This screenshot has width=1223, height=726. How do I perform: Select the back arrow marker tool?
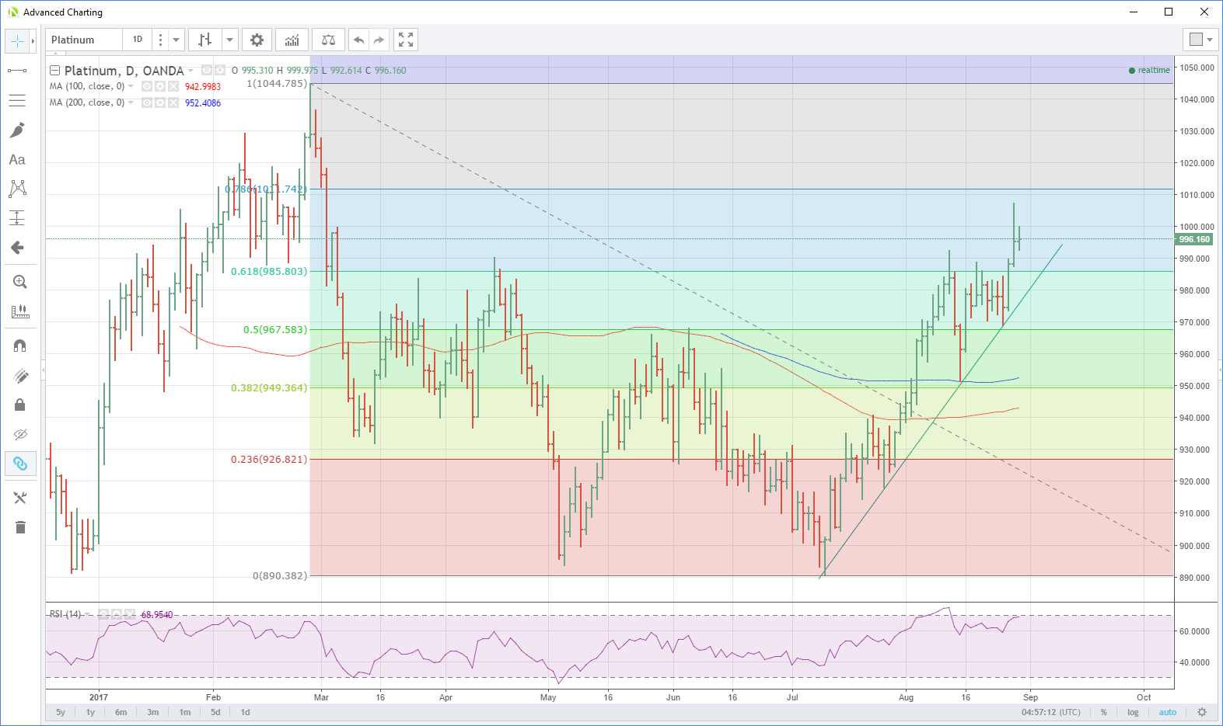[x=17, y=248]
